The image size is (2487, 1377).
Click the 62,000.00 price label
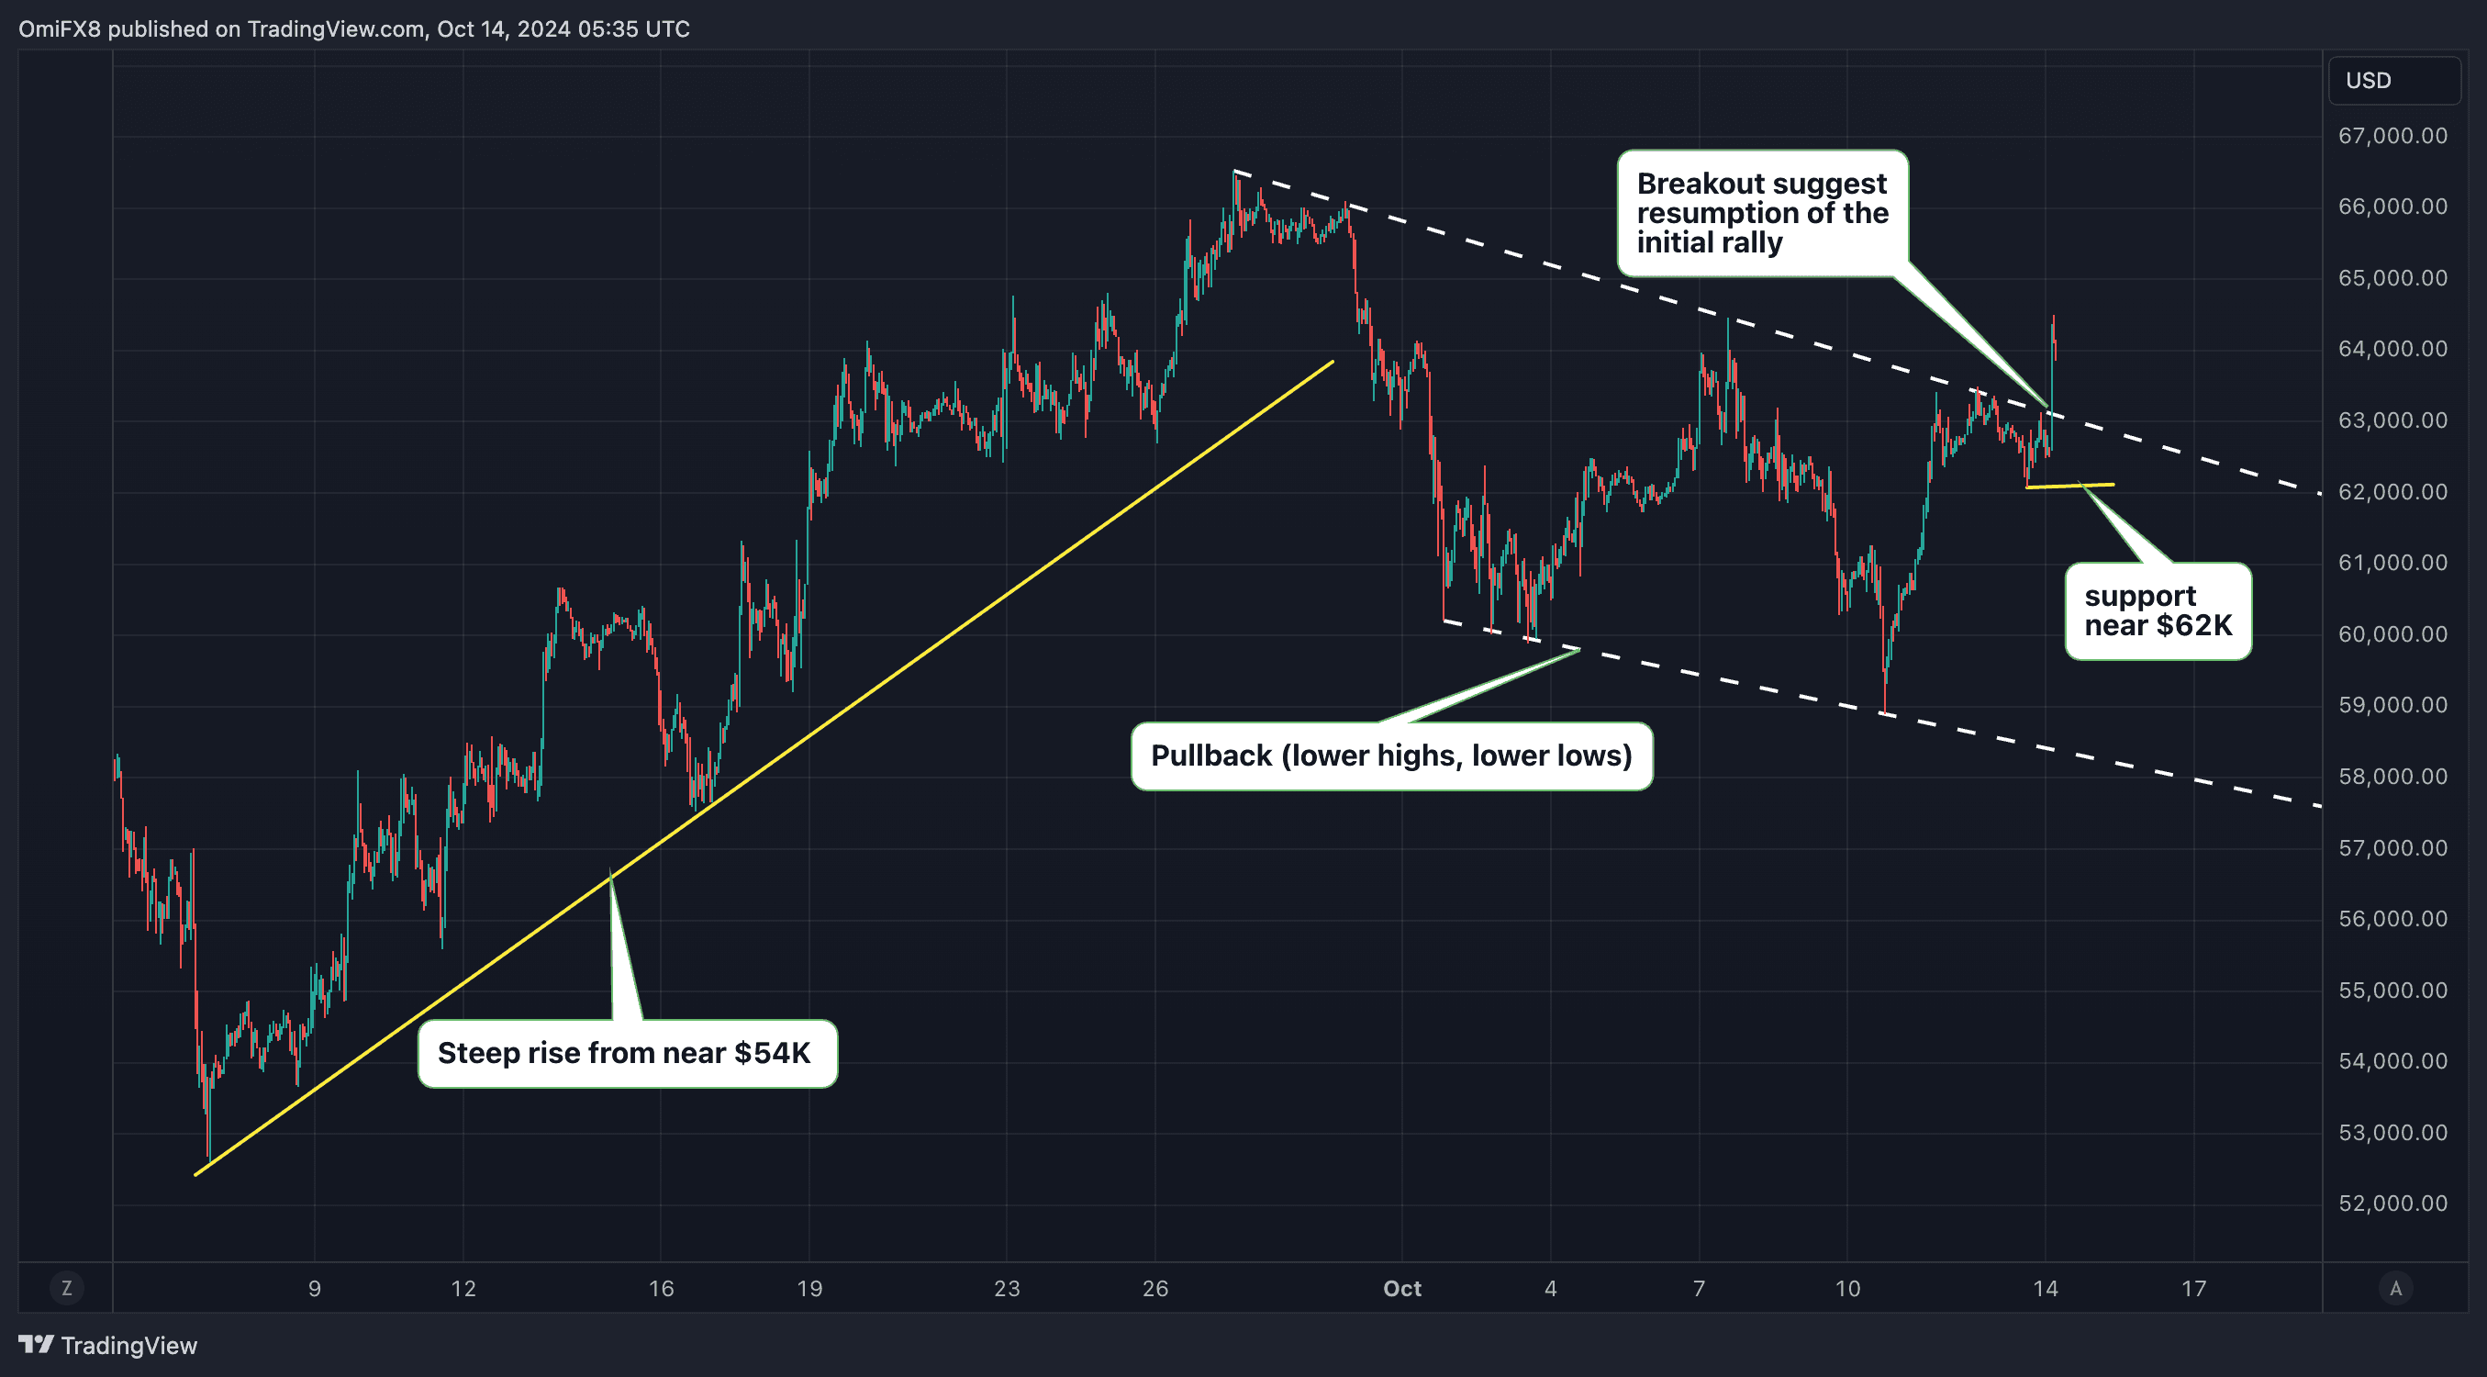(x=2393, y=491)
